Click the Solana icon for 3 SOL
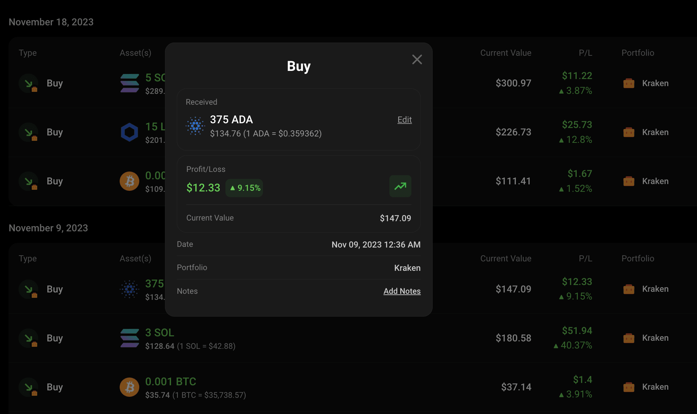Image resolution: width=697 pixels, height=414 pixels. [129, 338]
